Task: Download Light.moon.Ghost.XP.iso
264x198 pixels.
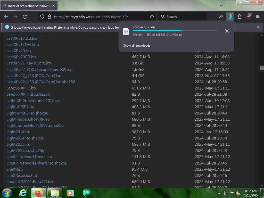Action: pos(28,119)
